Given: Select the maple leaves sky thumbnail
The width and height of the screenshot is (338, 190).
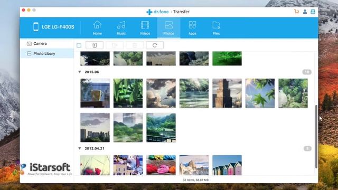Looking at the screenshot, I should [x=260, y=93].
